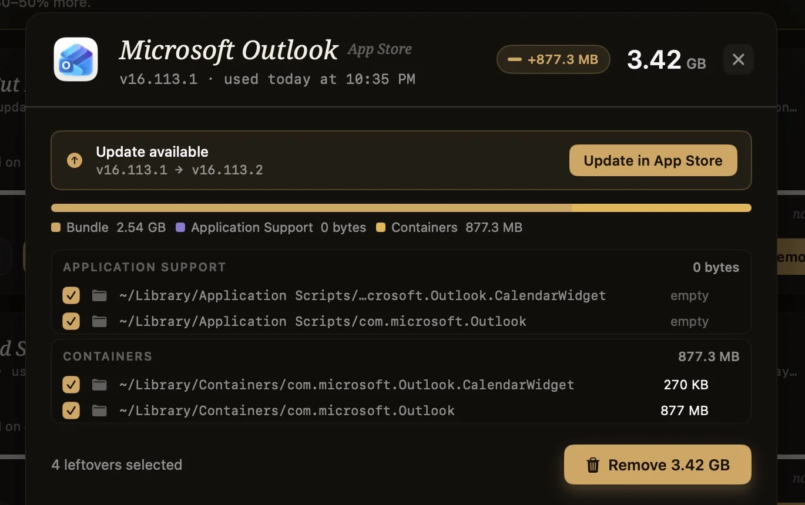The width and height of the screenshot is (805, 505).
Task: Click the minus icon in the +877.3 MB badge
Action: [x=515, y=59]
